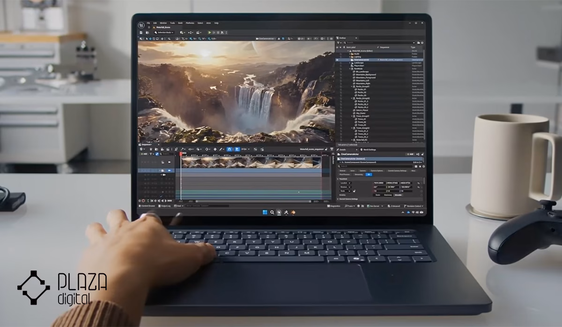Click the Save icon in the main toolbar
This screenshot has height=327, width=562.
point(141,33)
